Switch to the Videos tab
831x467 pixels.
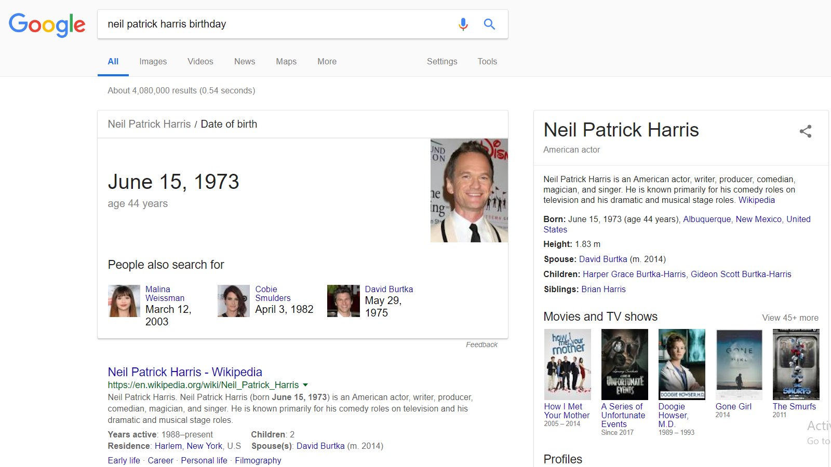[x=200, y=61]
